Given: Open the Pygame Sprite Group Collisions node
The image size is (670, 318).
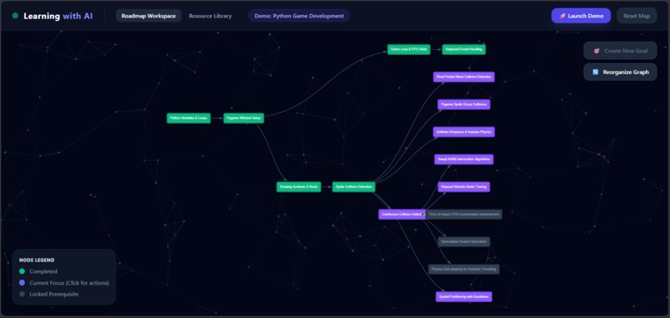Looking at the screenshot, I should (x=464, y=105).
